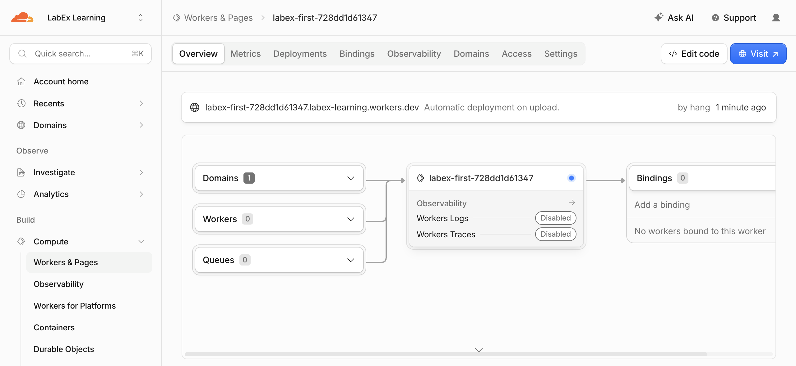The image size is (796, 366).
Task: Click the Domains globe icon in sidebar
Action: coord(21,125)
